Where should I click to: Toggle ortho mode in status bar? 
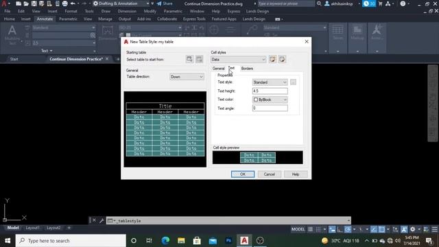click(x=340, y=229)
